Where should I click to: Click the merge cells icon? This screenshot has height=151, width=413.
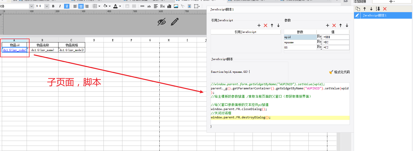click(127, 6)
